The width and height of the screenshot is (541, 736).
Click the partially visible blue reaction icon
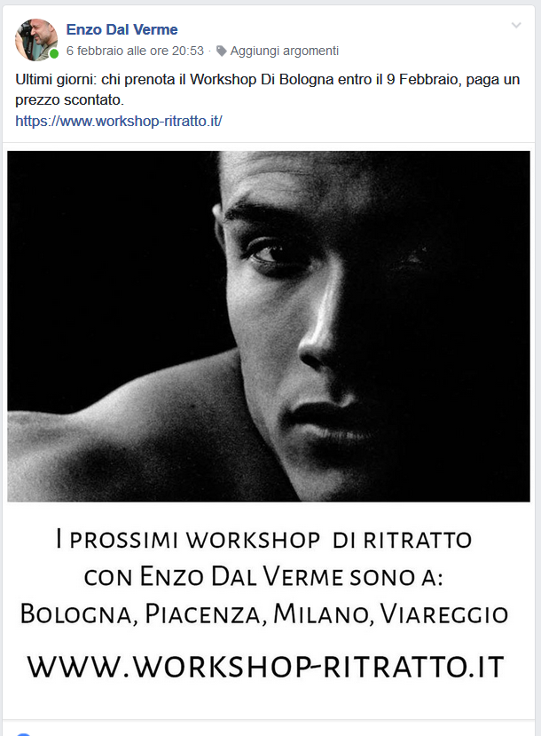23,733
